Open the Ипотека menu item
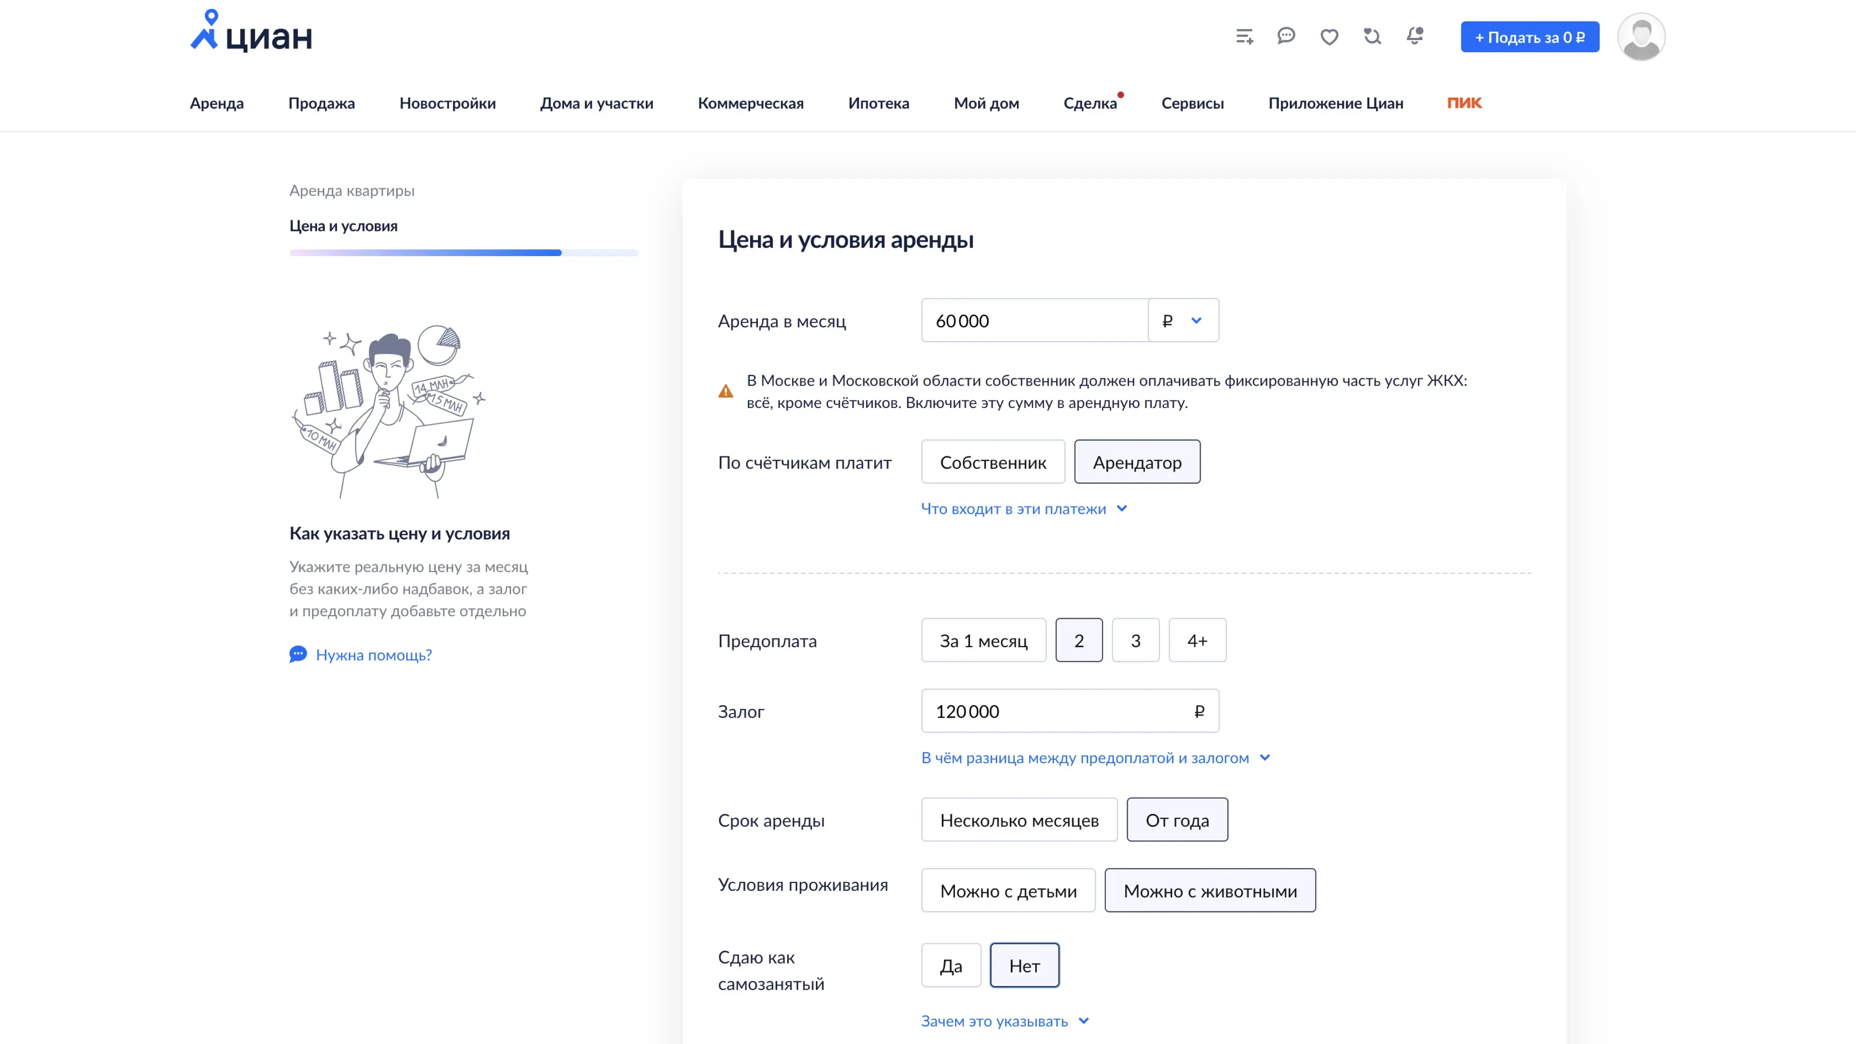 pos(878,103)
